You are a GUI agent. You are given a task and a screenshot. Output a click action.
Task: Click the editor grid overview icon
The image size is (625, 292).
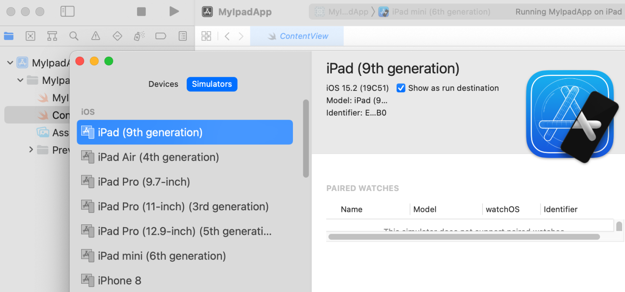(206, 36)
